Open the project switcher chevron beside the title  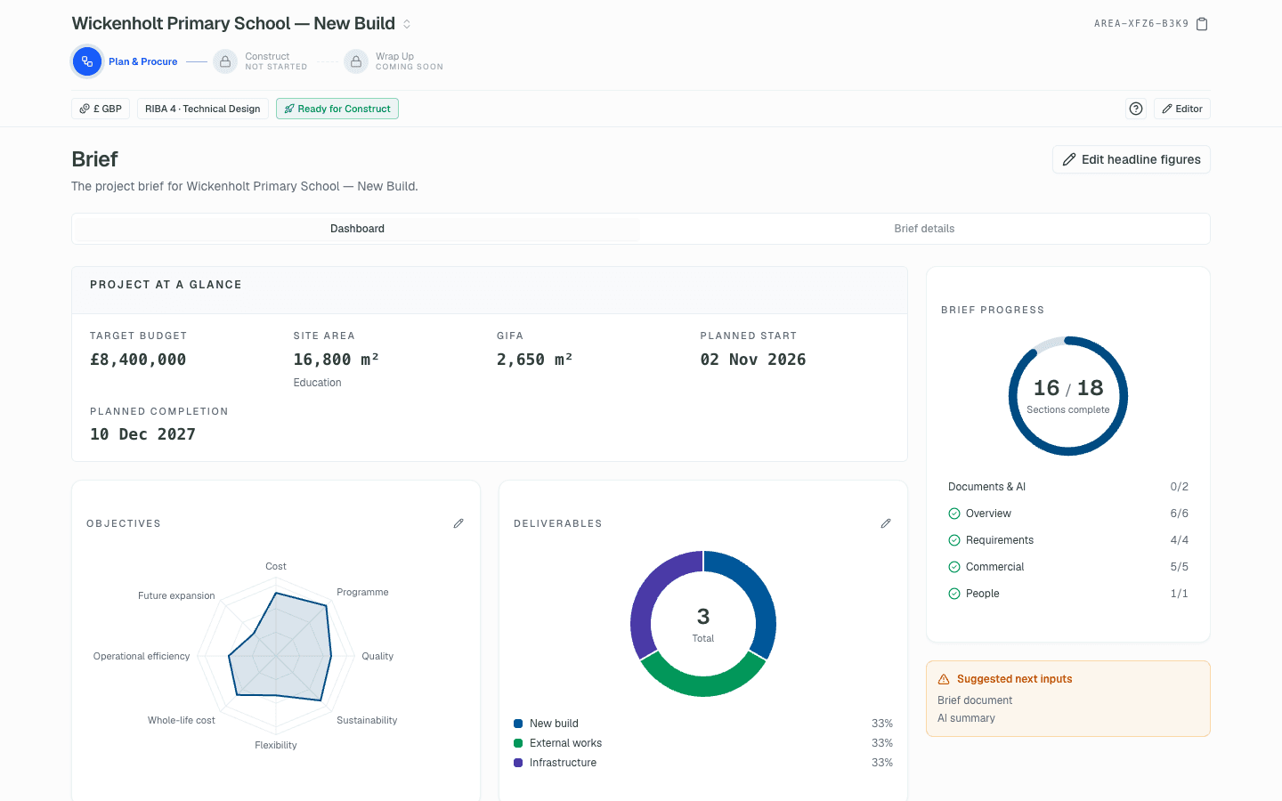tap(407, 24)
